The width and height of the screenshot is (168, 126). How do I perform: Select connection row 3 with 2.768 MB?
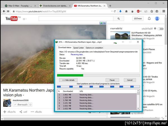(97, 100)
